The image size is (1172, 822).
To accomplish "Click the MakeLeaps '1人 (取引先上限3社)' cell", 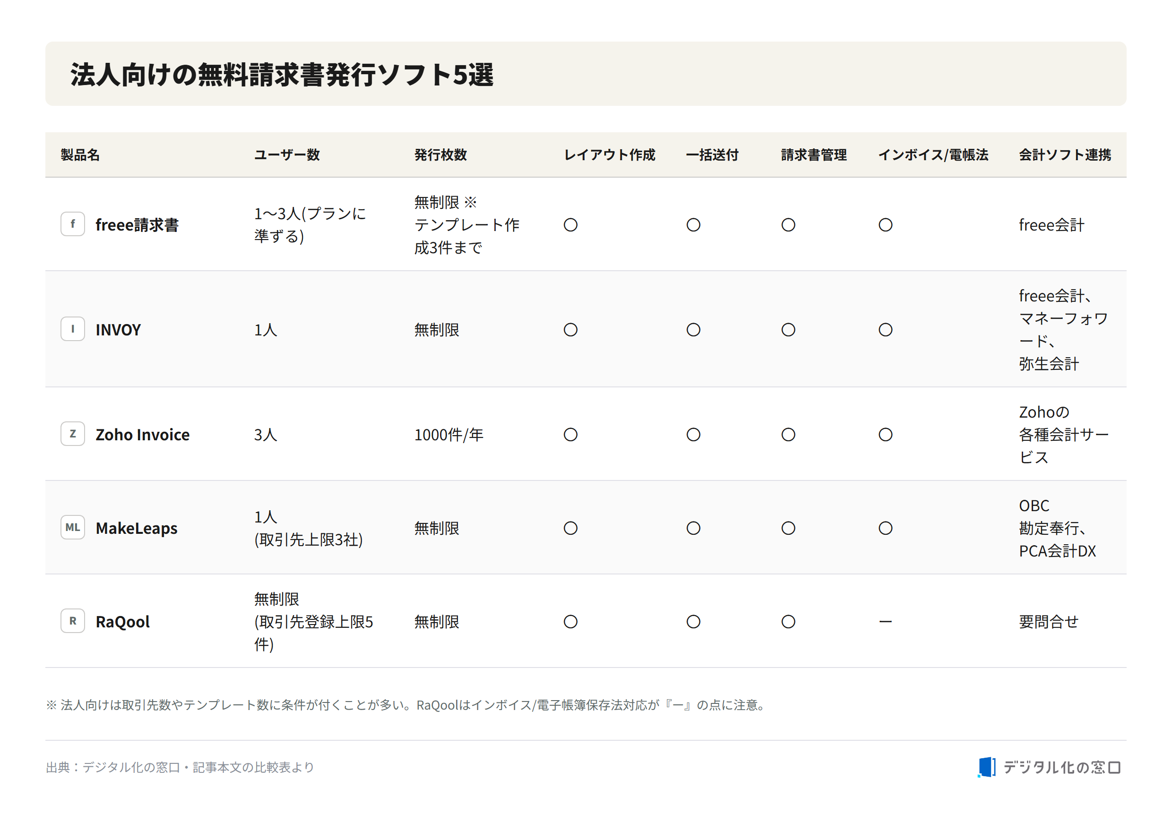I will tap(308, 529).
